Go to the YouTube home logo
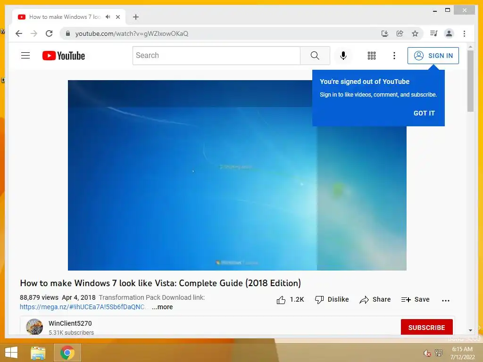Viewport: 483px width, 362px height. point(64,56)
